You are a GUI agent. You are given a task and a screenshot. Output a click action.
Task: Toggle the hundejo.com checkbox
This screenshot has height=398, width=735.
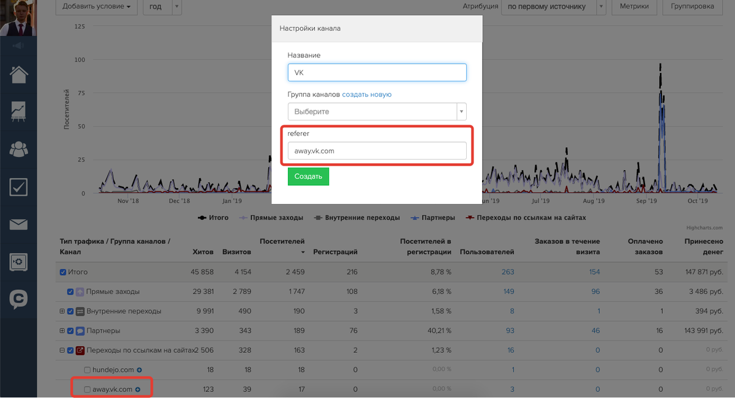[x=87, y=370]
